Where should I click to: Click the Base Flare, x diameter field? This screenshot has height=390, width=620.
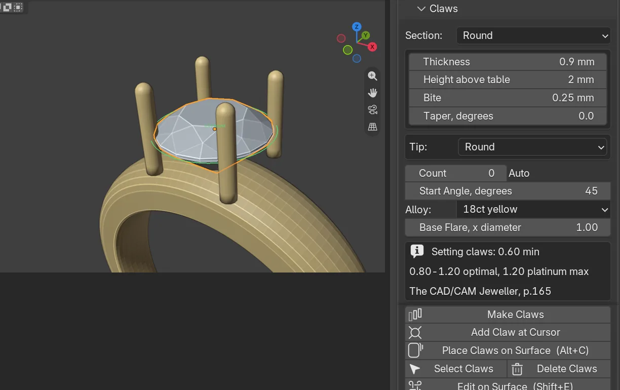tap(508, 227)
